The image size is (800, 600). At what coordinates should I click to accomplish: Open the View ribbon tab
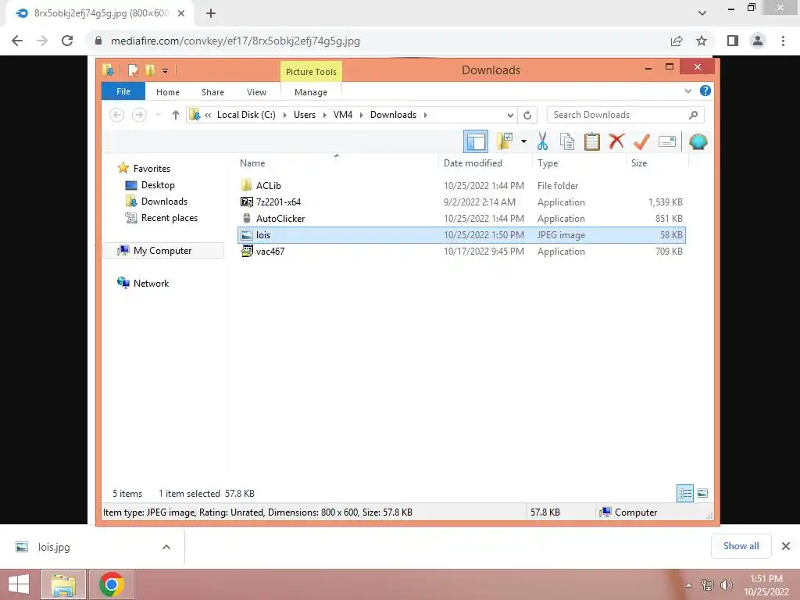pyautogui.click(x=256, y=92)
